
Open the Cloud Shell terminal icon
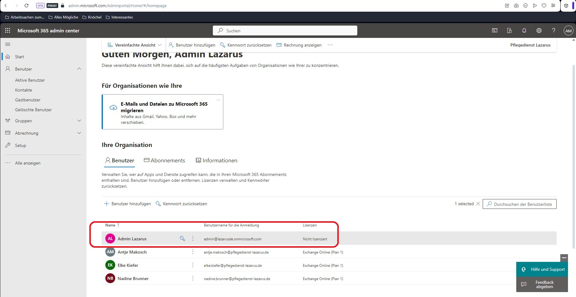[495, 31]
